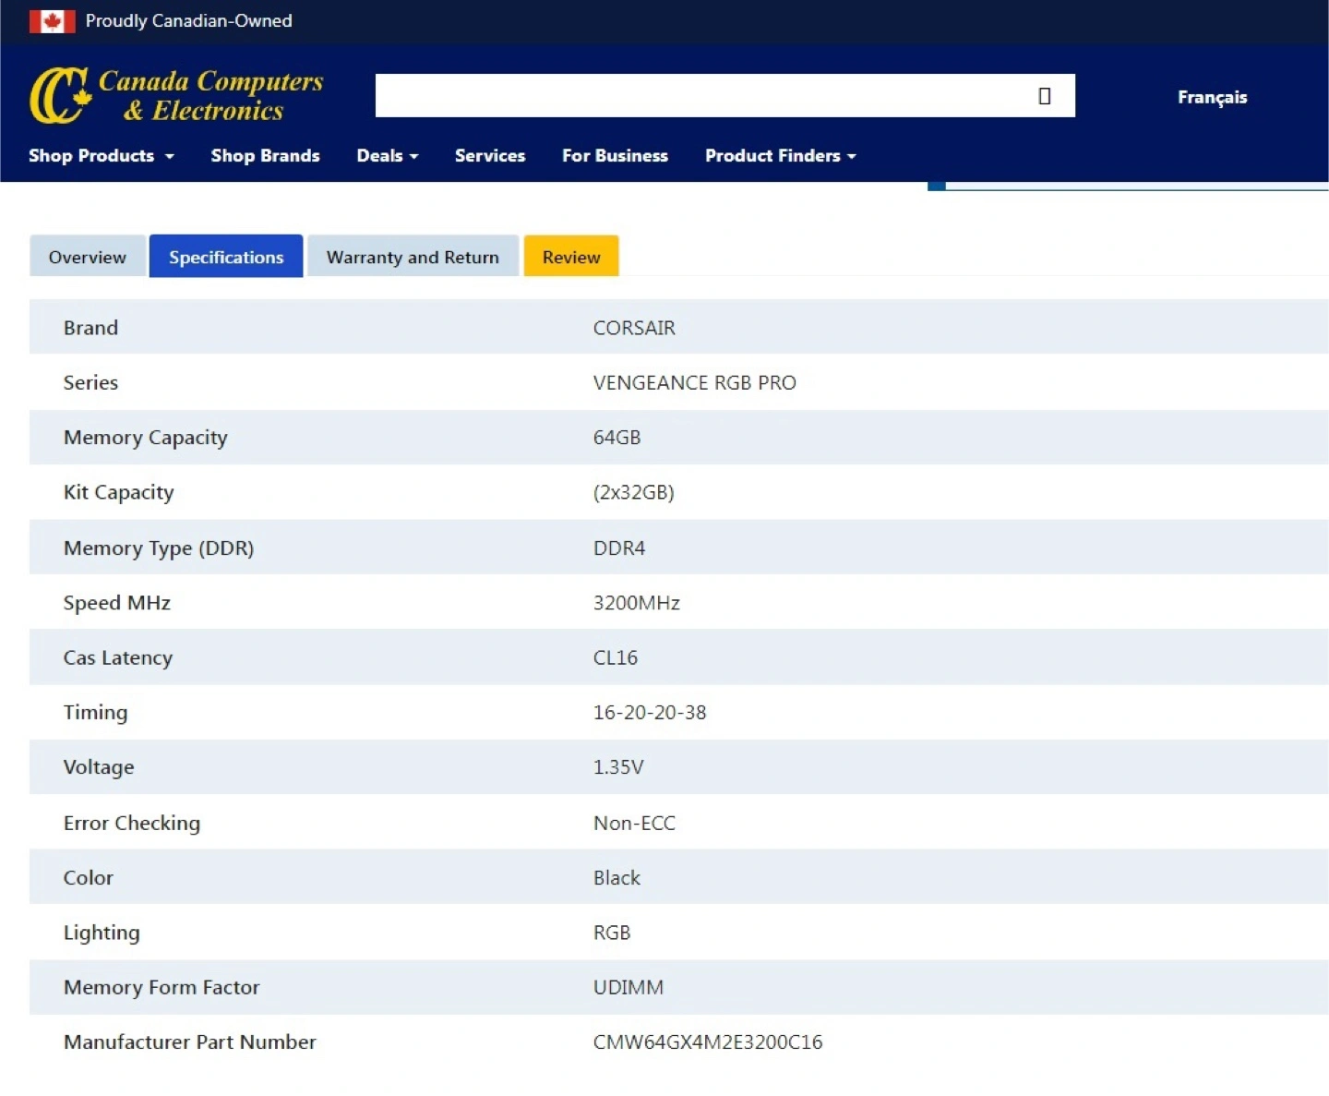The width and height of the screenshot is (1329, 1096).
Task: Switch to the Overview tab
Action: (x=88, y=257)
